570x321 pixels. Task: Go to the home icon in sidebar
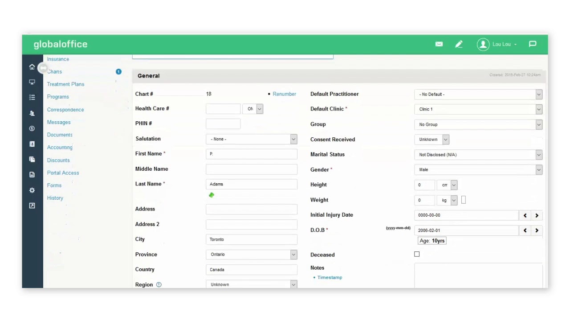32,67
